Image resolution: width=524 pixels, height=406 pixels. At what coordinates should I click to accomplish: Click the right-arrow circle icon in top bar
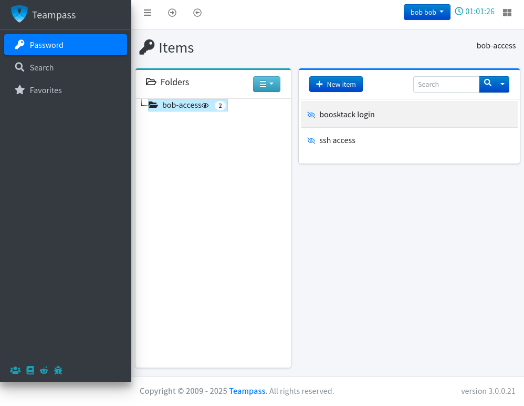[172, 13]
